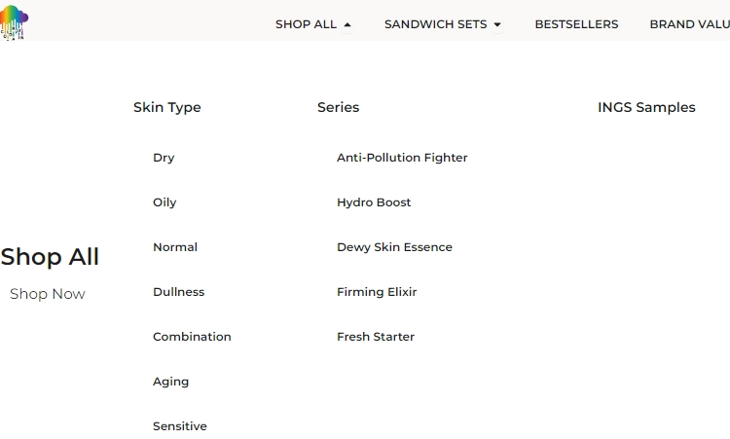
Task: Open the SANDWICH SETS menu item
Action: tap(435, 24)
